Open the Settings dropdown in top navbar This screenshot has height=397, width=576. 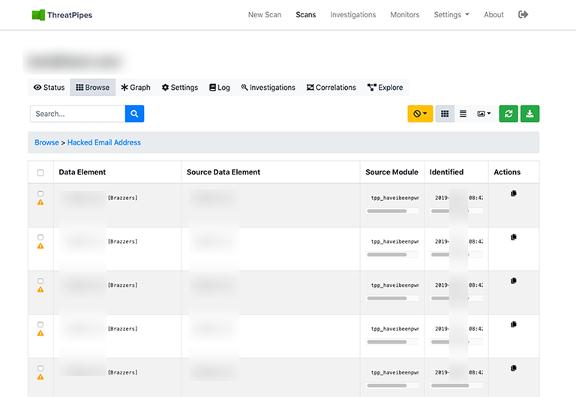click(451, 14)
